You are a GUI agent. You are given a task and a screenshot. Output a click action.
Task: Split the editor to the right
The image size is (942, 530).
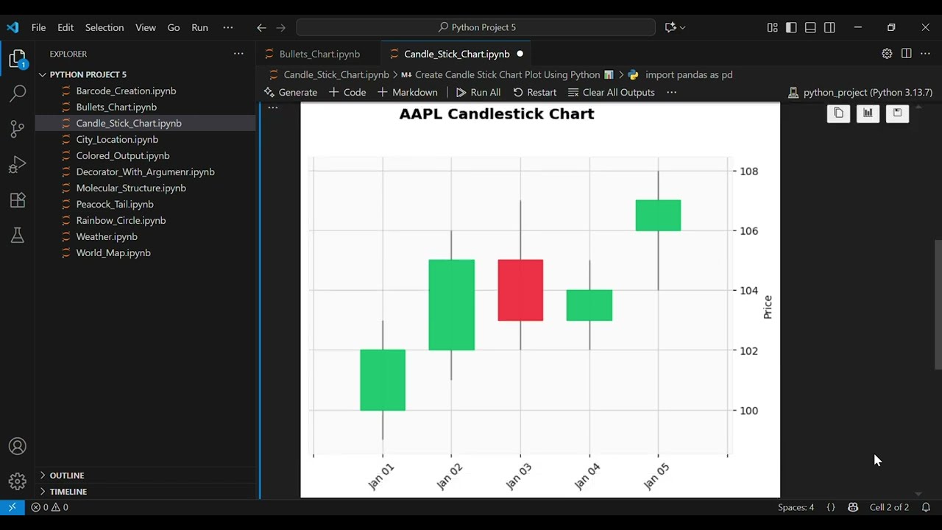pos(906,54)
